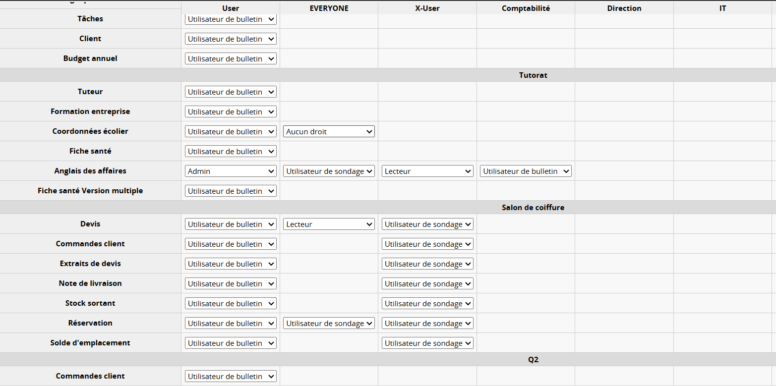This screenshot has width=776, height=386.
Task: Open EVERYONE dropdown in the Réservation row
Action: pyautogui.click(x=329, y=323)
